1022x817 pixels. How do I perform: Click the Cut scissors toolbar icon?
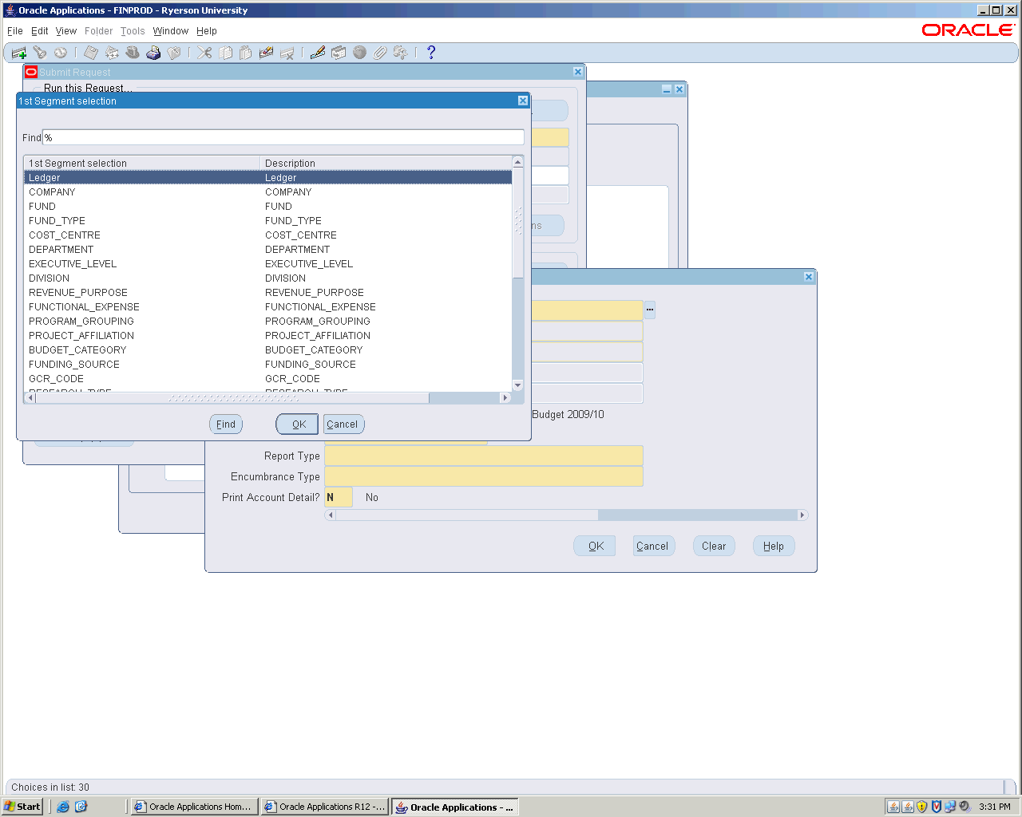click(x=205, y=53)
